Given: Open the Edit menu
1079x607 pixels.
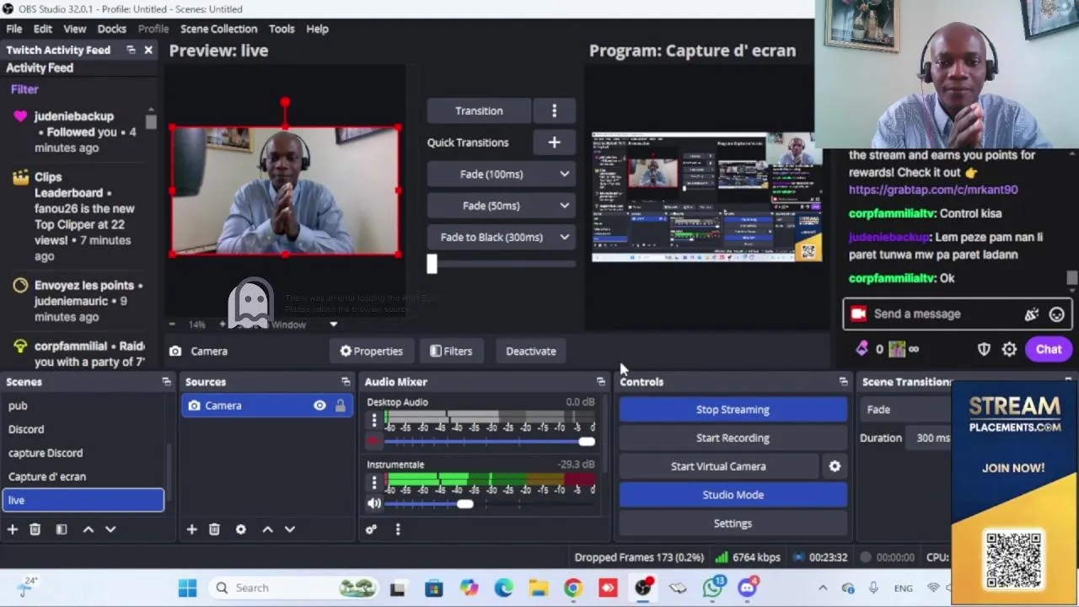Looking at the screenshot, I should [x=42, y=29].
